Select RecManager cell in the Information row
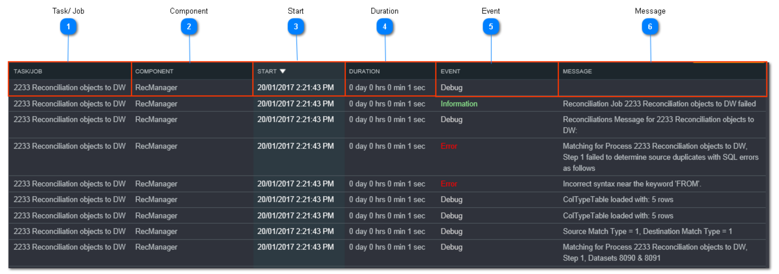779x274 pixels. 156,104
